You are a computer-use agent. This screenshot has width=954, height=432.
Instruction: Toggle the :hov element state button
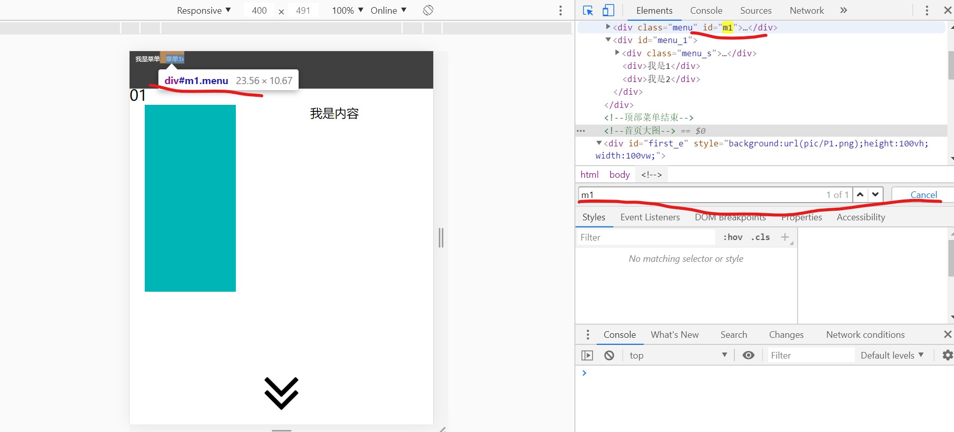coord(732,238)
